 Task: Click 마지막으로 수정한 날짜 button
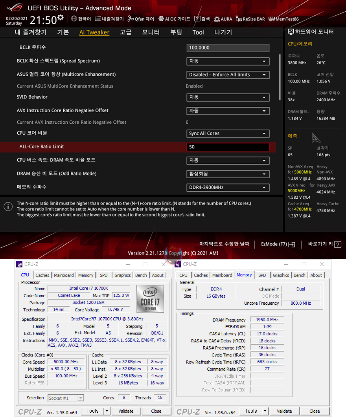(x=224, y=244)
